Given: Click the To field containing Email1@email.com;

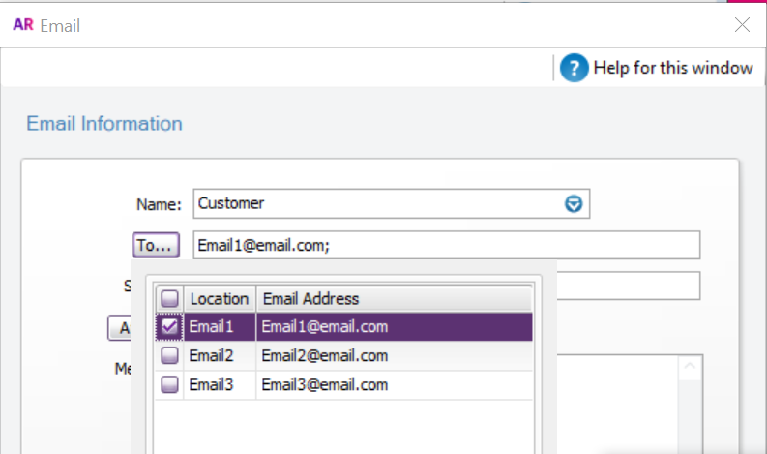Looking at the screenshot, I should pyautogui.click(x=445, y=246).
